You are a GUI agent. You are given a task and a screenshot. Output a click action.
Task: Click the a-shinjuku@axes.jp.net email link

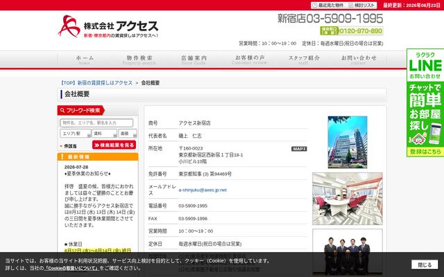click(203, 190)
